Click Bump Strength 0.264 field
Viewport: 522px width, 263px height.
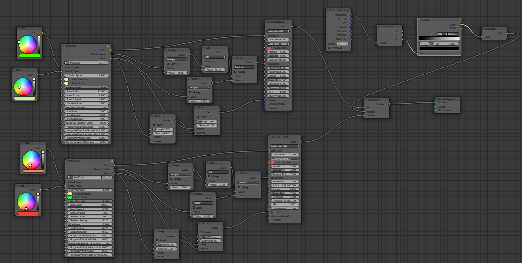tap(207, 121)
